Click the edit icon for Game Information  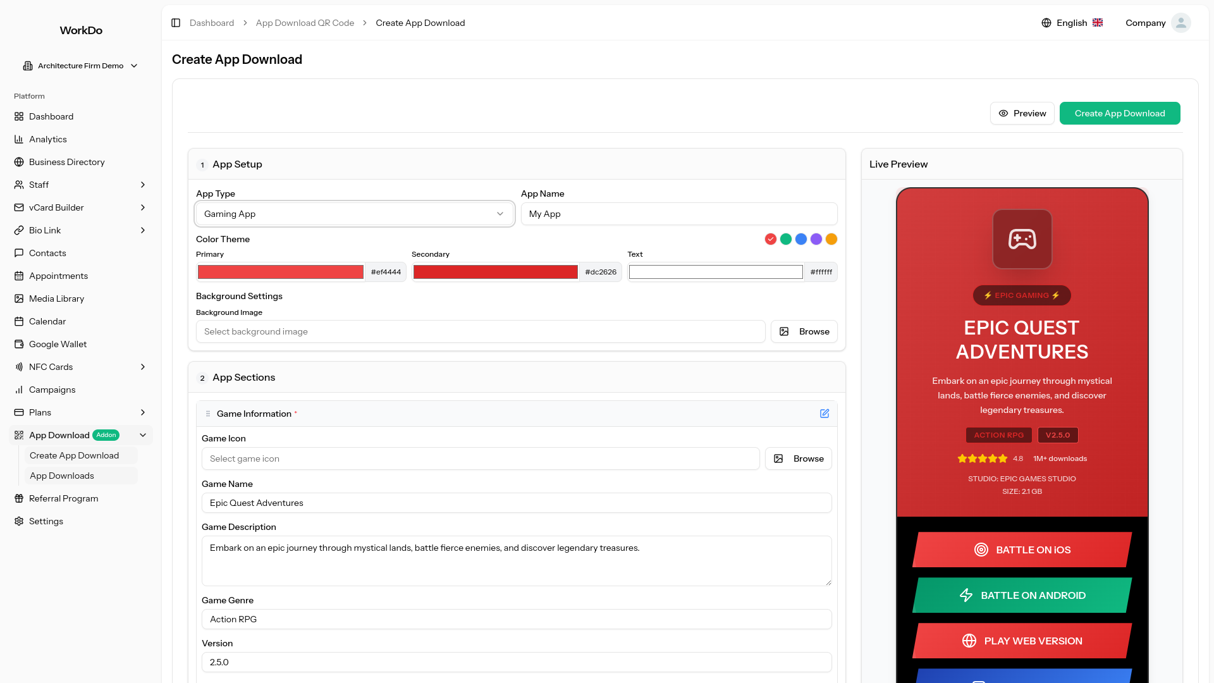click(x=825, y=414)
